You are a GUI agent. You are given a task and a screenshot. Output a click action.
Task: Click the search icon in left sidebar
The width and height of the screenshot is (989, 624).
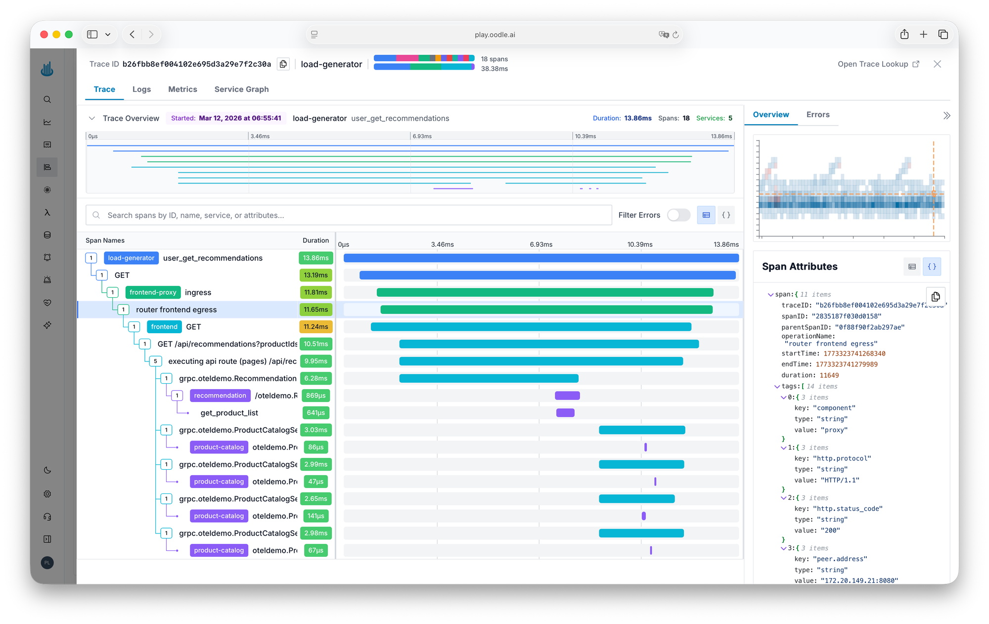(47, 99)
